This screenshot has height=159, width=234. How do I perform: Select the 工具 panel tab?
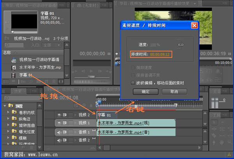pyautogui.click(x=217, y=115)
